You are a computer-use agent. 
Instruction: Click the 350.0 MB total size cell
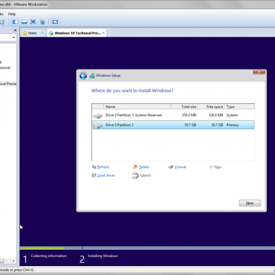point(189,115)
